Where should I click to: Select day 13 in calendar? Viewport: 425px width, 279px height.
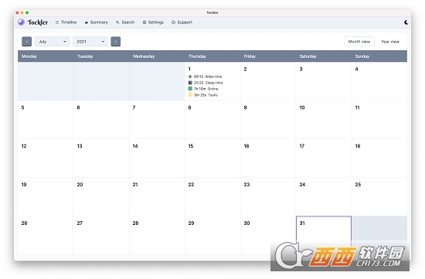[x=101, y=158]
